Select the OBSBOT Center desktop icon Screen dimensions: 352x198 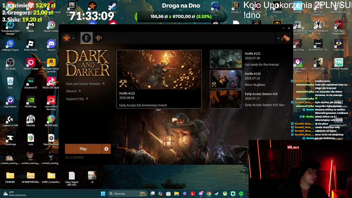tap(31, 64)
